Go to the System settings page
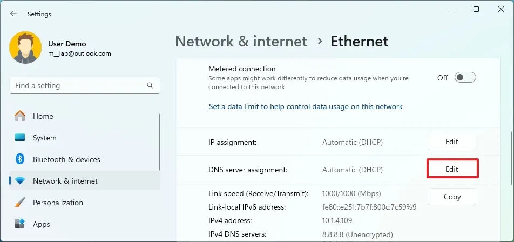 click(44, 138)
